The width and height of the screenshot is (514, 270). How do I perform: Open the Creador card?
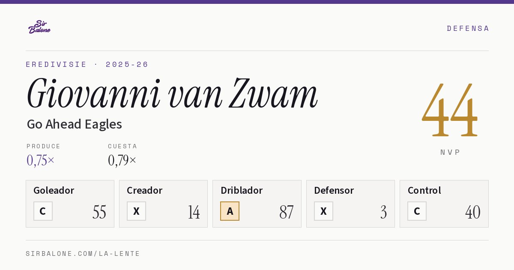[163, 204]
